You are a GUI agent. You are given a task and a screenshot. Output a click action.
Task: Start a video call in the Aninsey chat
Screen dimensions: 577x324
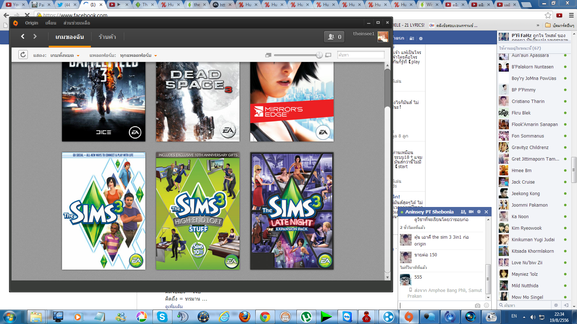click(x=471, y=212)
